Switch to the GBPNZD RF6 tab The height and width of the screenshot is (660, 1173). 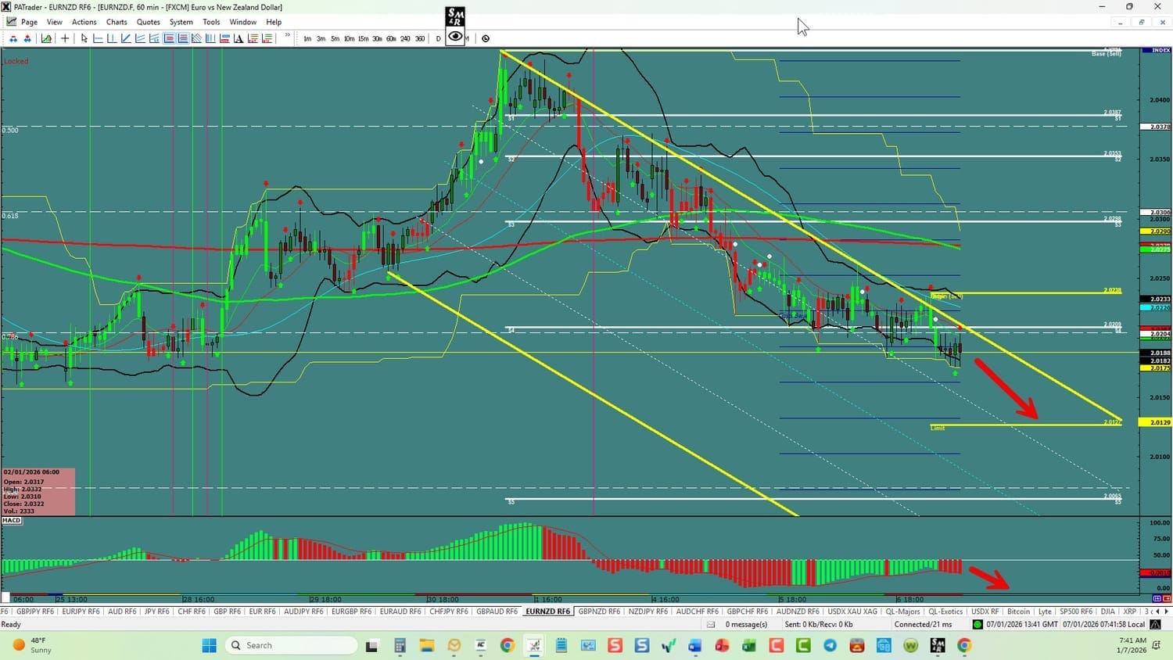tap(599, 612)
